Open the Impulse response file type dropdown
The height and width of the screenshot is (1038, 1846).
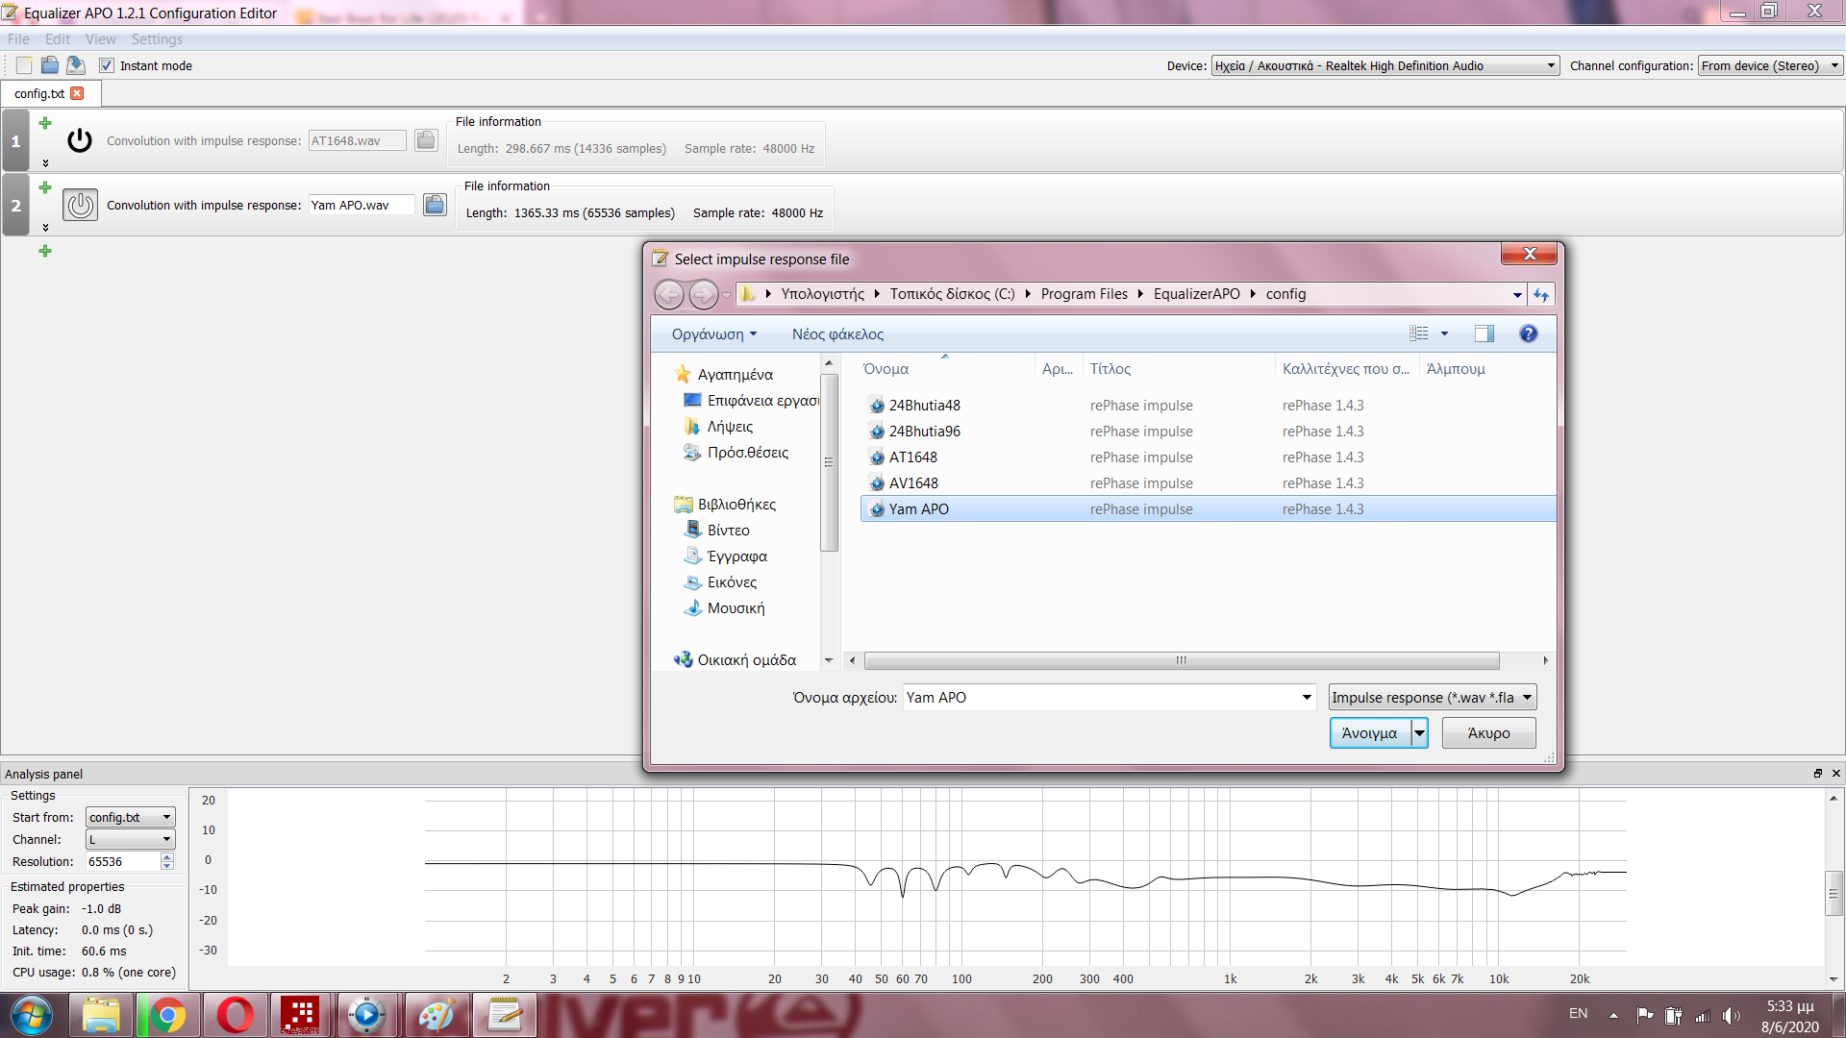1432,698
